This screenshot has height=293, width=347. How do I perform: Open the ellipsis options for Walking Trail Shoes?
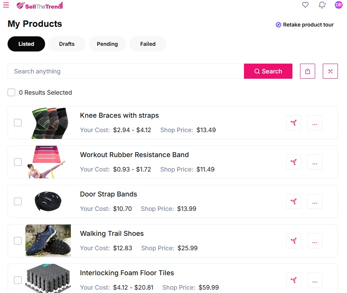[x=315, y=241]
